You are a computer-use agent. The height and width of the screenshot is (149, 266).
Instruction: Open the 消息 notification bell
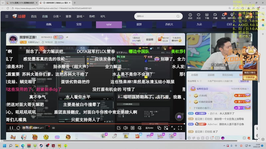[223, 16]
